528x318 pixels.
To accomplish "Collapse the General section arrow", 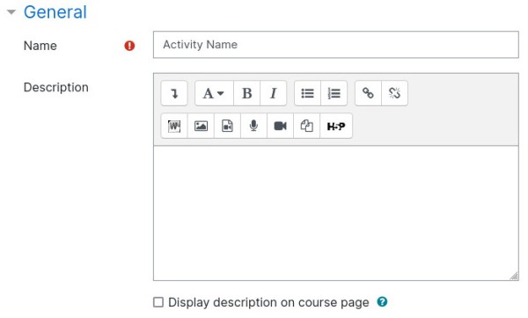I will point(11,12).
